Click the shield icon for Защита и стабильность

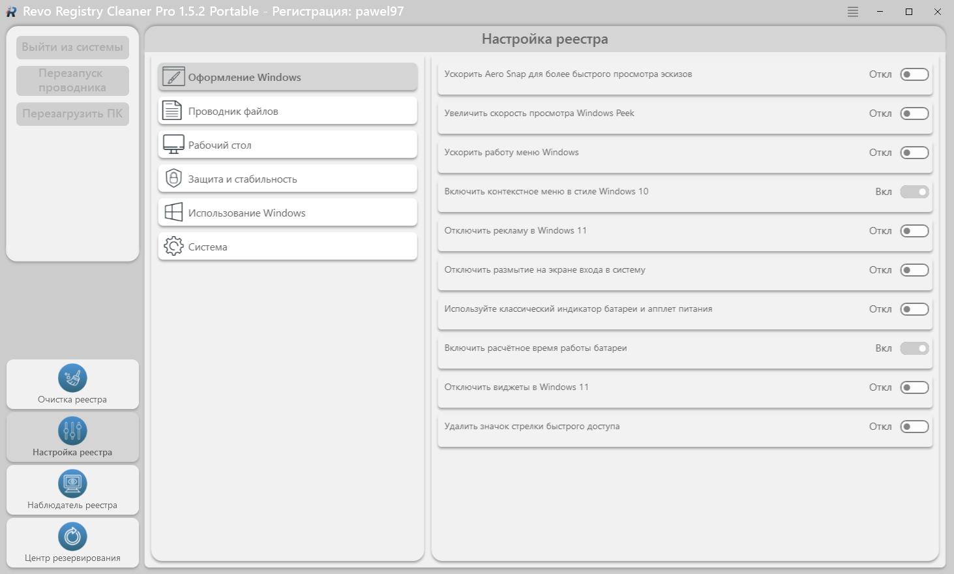coord(173,178)
